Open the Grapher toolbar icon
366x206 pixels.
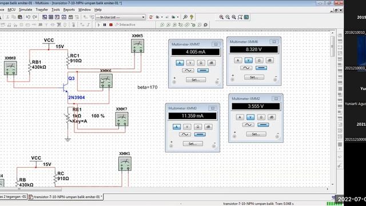click(63, 17)
